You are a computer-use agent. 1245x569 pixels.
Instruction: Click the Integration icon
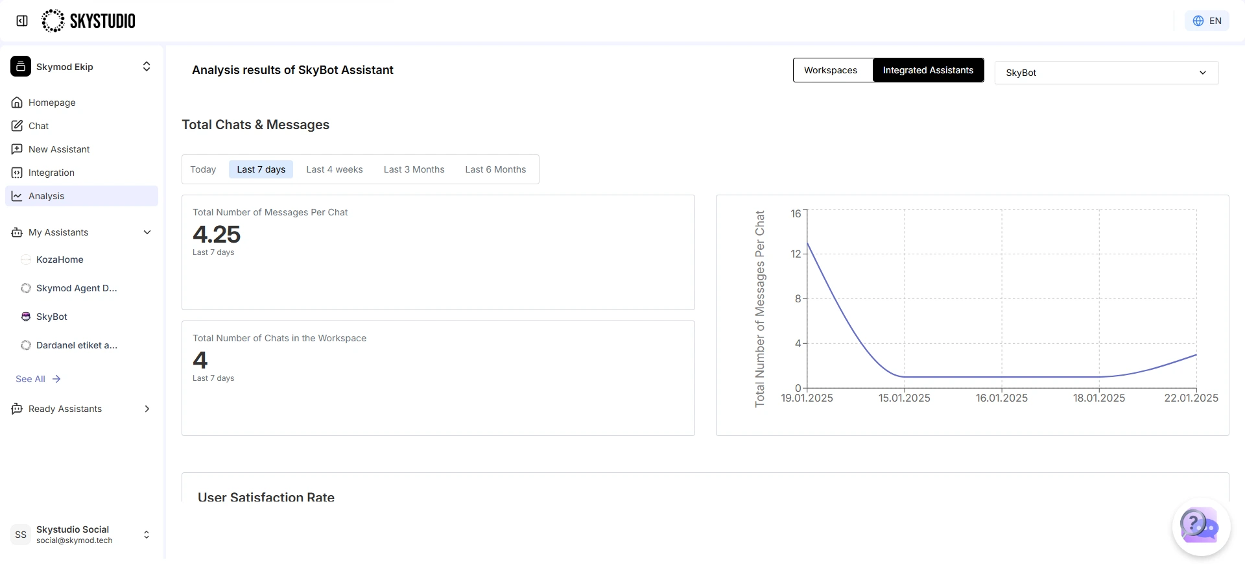click(17, 173)
